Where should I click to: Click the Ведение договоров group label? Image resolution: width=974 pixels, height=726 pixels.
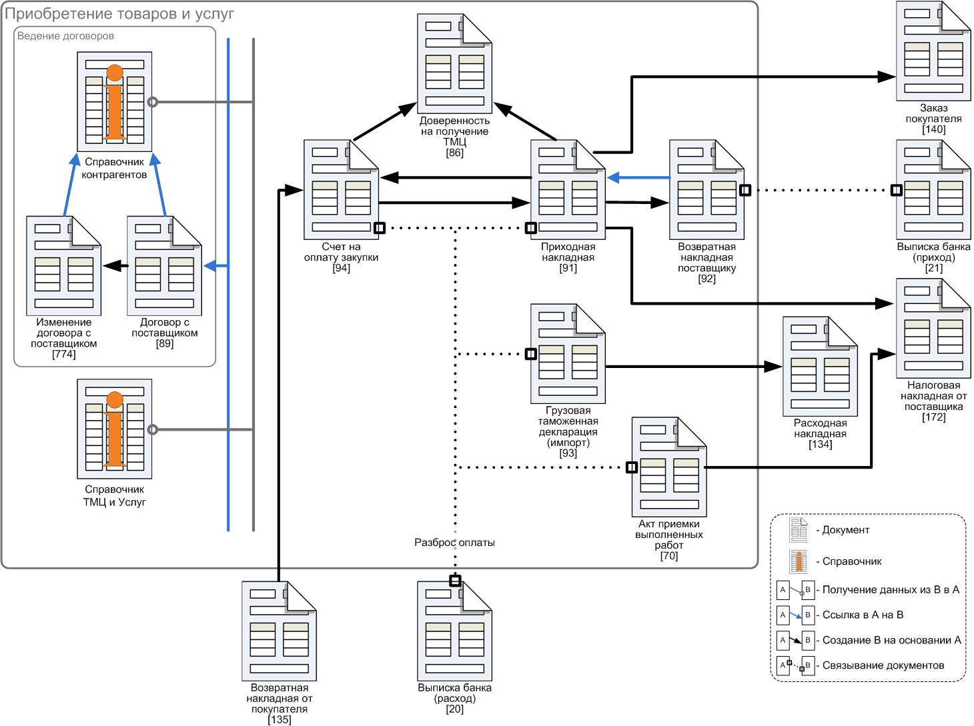[65, 36]
